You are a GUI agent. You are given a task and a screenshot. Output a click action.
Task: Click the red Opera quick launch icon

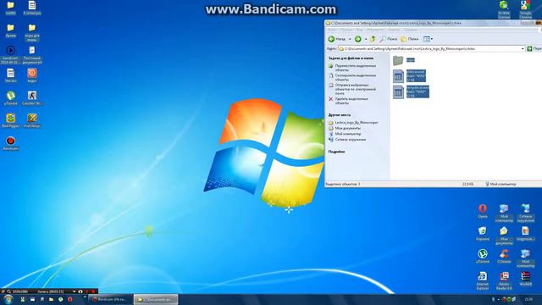click(70, 299)
